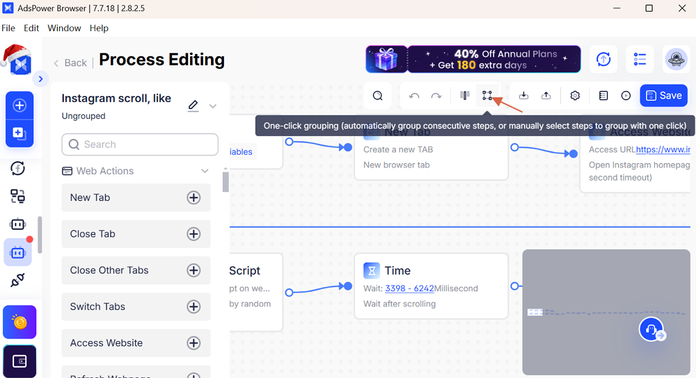Open the robot API sidebar icon
The width and height of the screenshot is (696, 378).
pyautogui.click(x=18, y=224)
